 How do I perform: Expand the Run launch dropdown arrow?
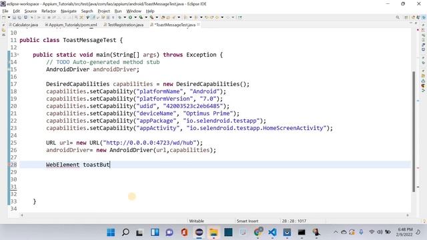click(135, 17)
